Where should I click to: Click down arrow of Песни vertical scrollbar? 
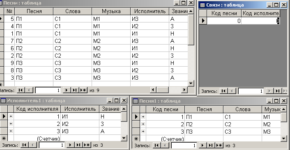191,83
